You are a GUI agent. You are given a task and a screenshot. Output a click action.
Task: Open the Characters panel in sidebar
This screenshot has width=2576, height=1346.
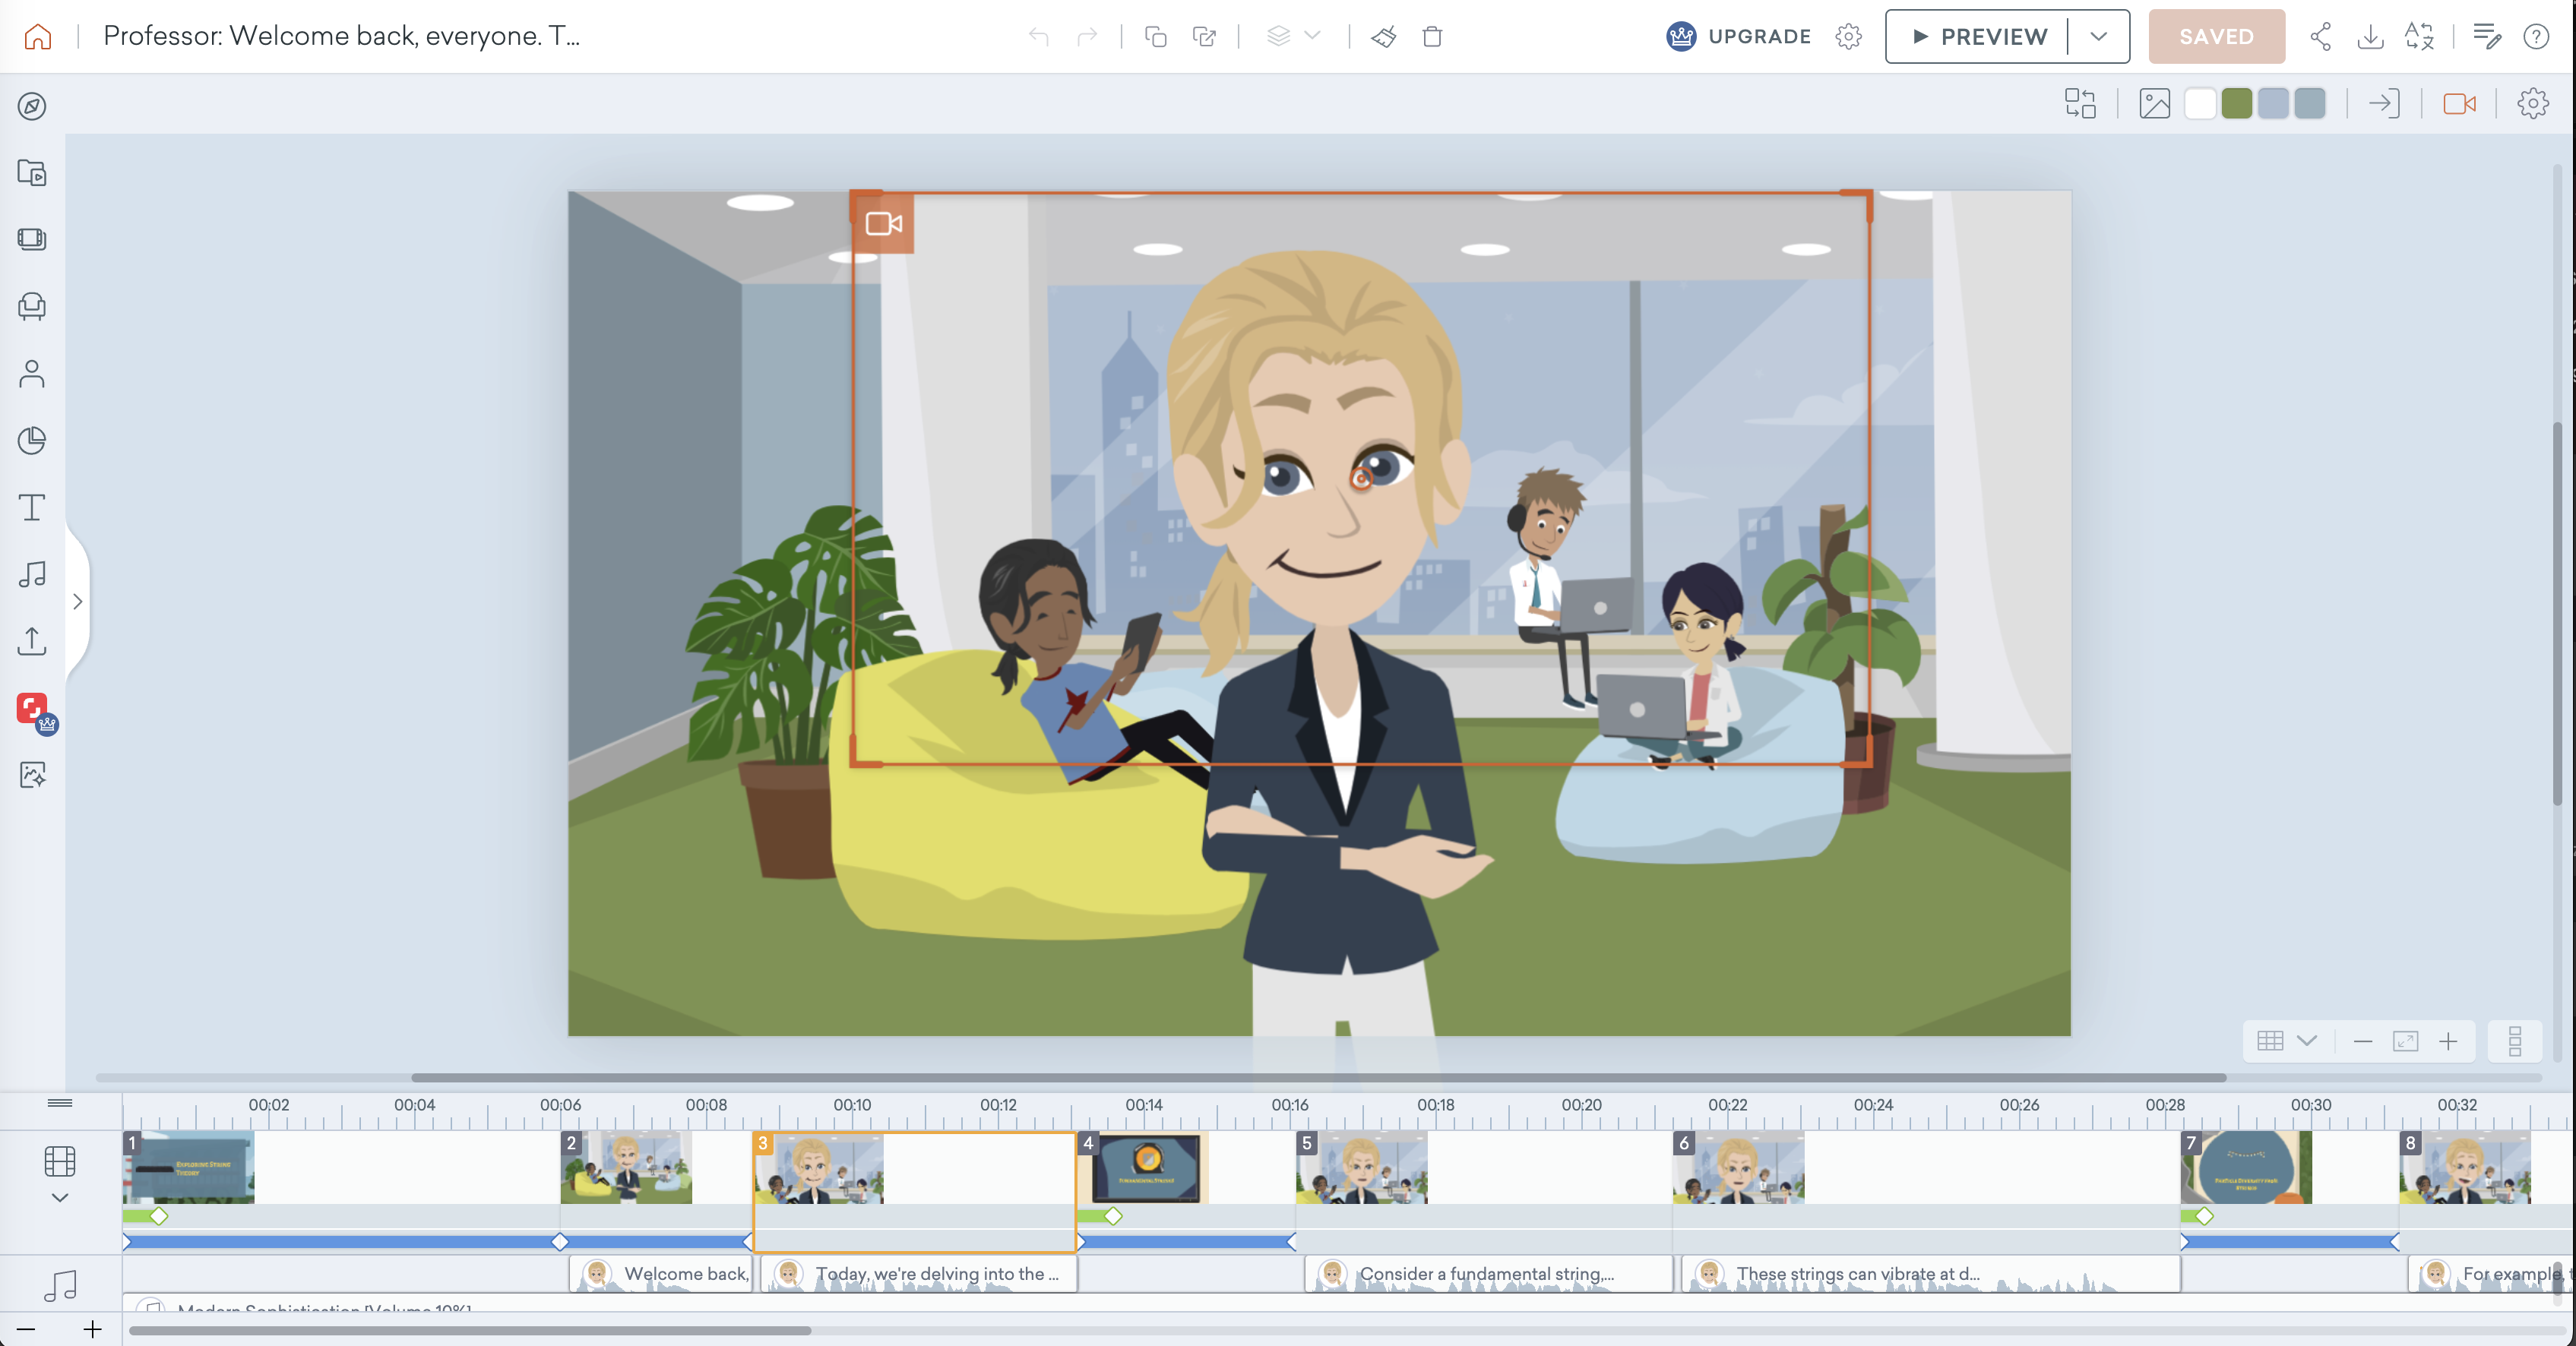(x=32, y=374)
